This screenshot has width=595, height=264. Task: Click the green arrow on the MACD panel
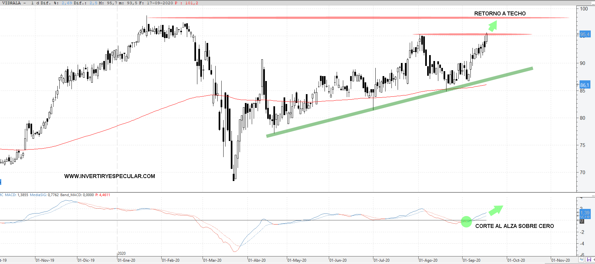point(496,210)
